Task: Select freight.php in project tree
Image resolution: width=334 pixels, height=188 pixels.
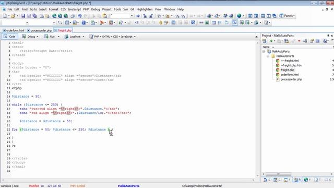Action: pos(288,70)
